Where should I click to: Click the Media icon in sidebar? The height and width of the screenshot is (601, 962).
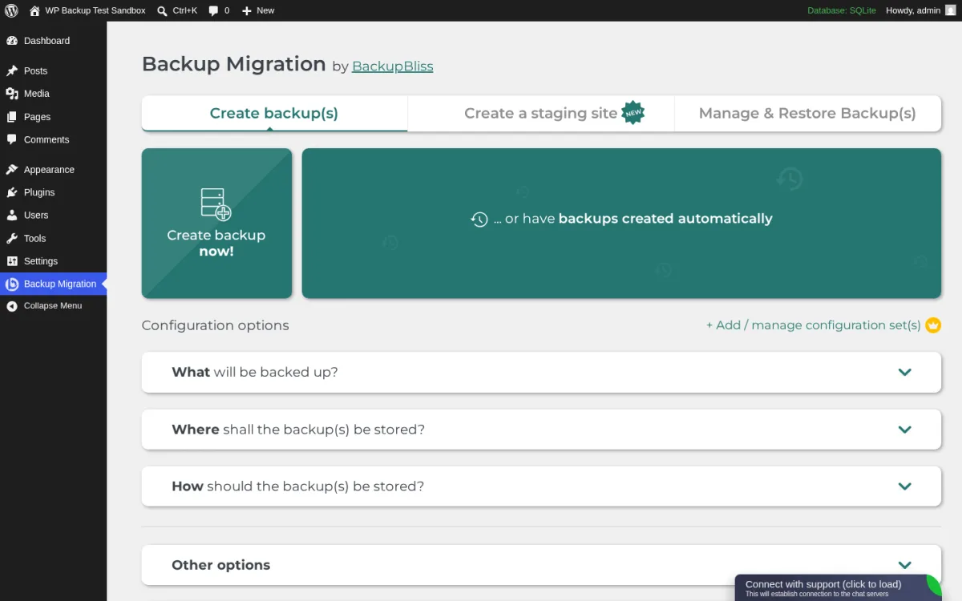pyautogui.click(x=12, y=94)
